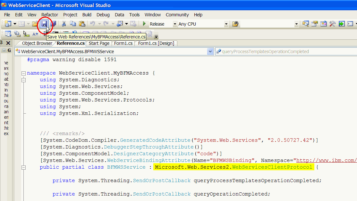Start debugging with the green play icon
357x201 pixels.
(144, 24)
